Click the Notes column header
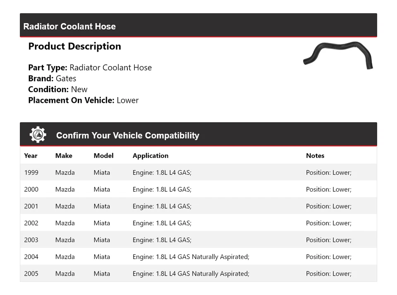This screenshot has height=295, width=397. point(315,156)
